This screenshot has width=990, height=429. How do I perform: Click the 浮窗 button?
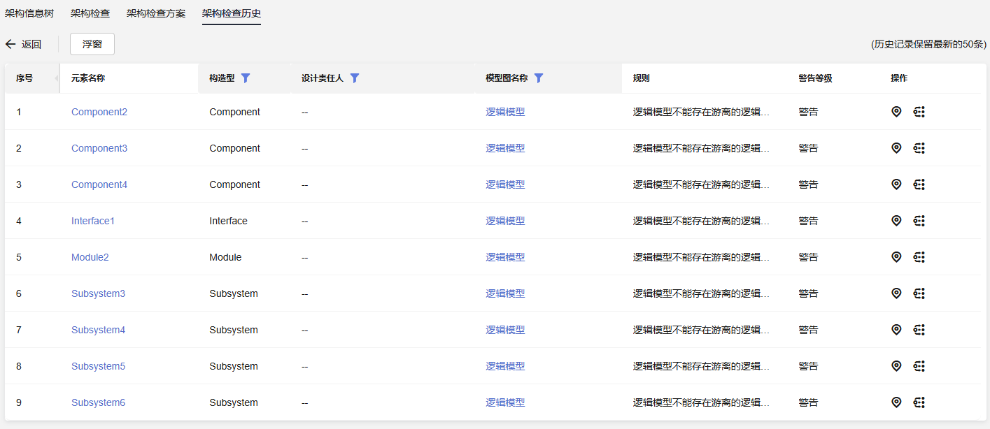92,44
